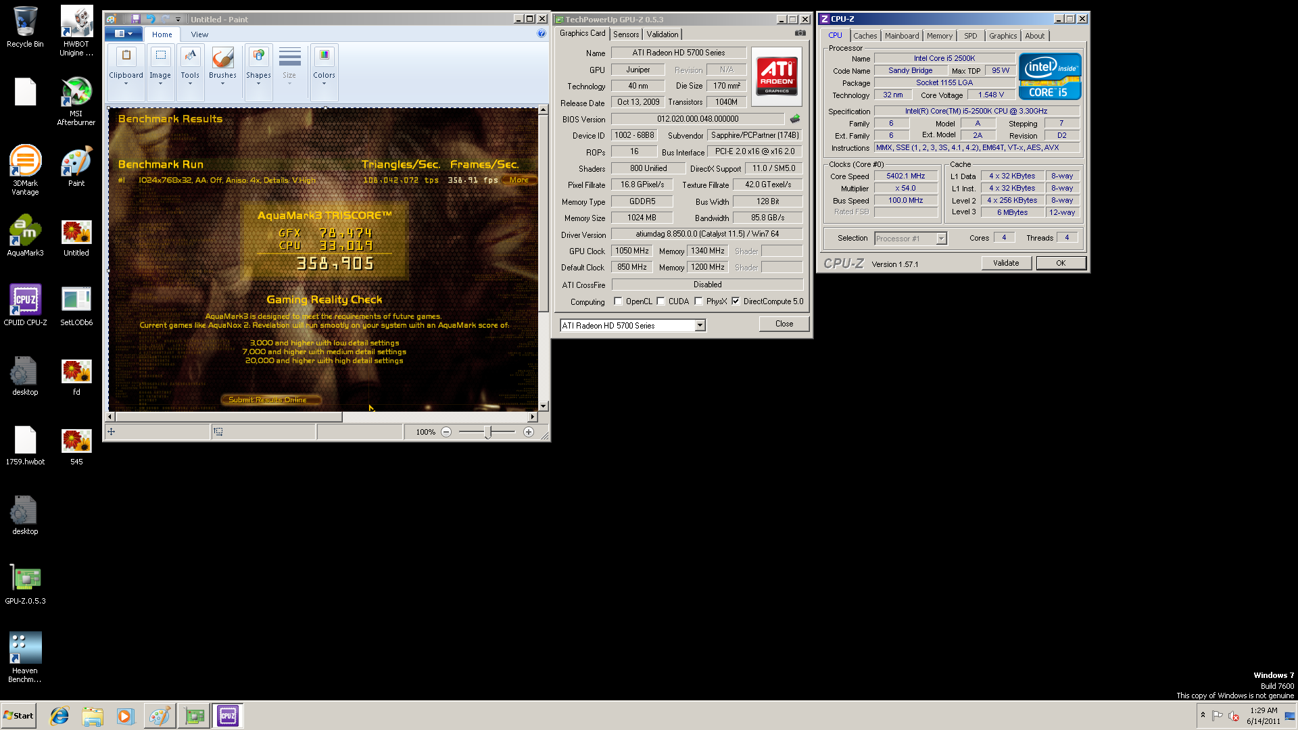Open Windows Media Player from taskbar

point(126,716)
